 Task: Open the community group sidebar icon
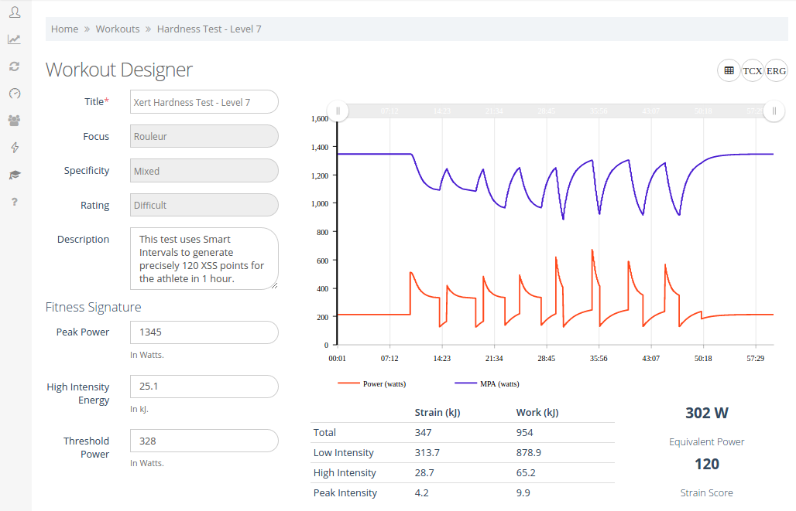tap(14, 120)
